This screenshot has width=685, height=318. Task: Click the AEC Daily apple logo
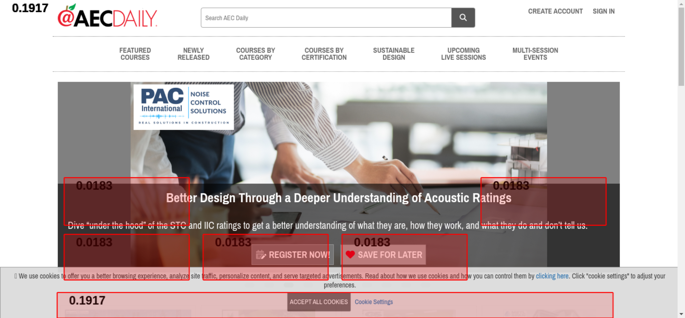(x=107, y=16)
